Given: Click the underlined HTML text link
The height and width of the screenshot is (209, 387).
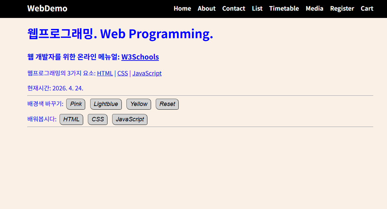Looking at the screenshot, I should click(x=105, y=73).
